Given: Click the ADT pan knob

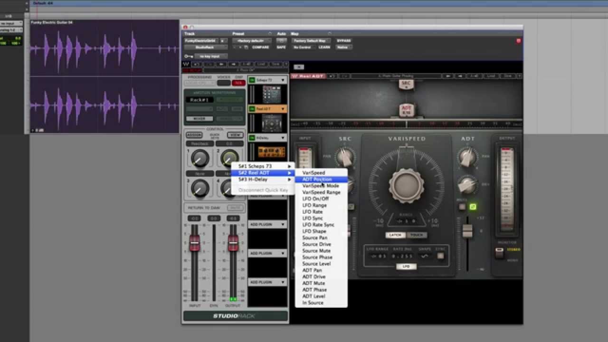Looking at the screenshot, I should tap(467, 156).
